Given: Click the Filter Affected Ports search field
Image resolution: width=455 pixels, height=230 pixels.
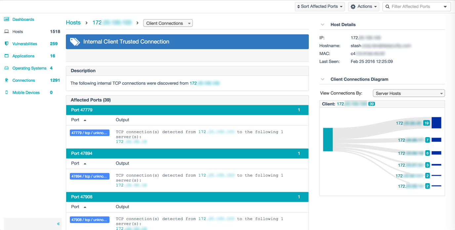Looking at the screenshot, I should coord(416,7).
